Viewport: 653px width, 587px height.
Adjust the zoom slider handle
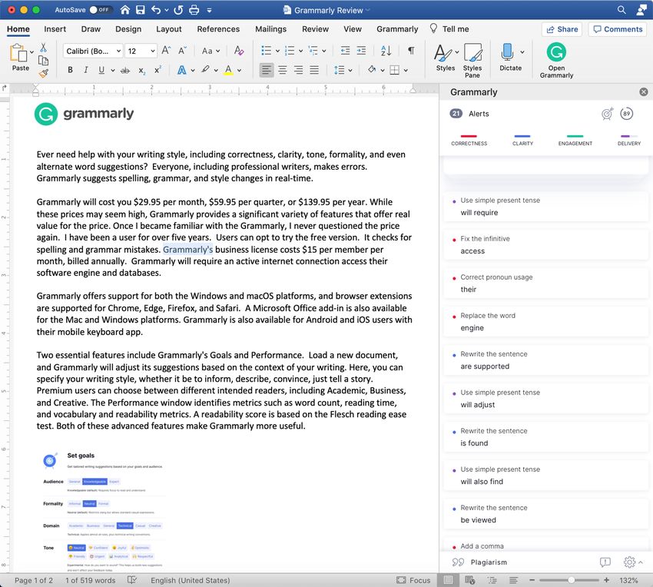(571, 580)
